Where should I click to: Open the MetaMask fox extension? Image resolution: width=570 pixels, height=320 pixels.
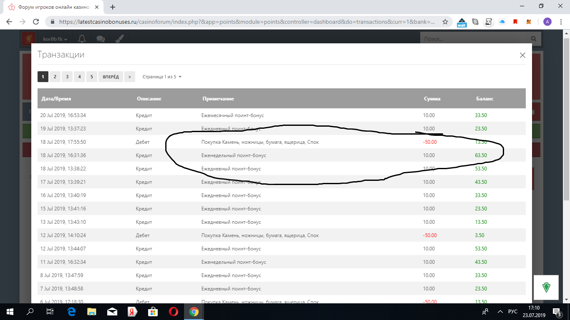(x=529, y=22)
